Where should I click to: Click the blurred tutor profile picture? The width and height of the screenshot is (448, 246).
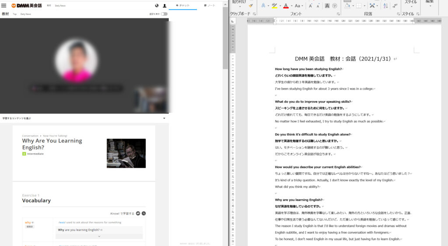(x=76, y=61)
